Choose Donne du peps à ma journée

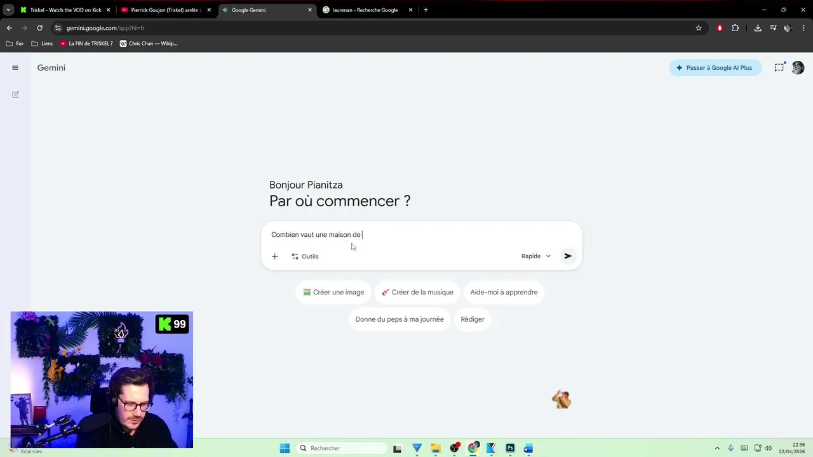tap(400, 319)
